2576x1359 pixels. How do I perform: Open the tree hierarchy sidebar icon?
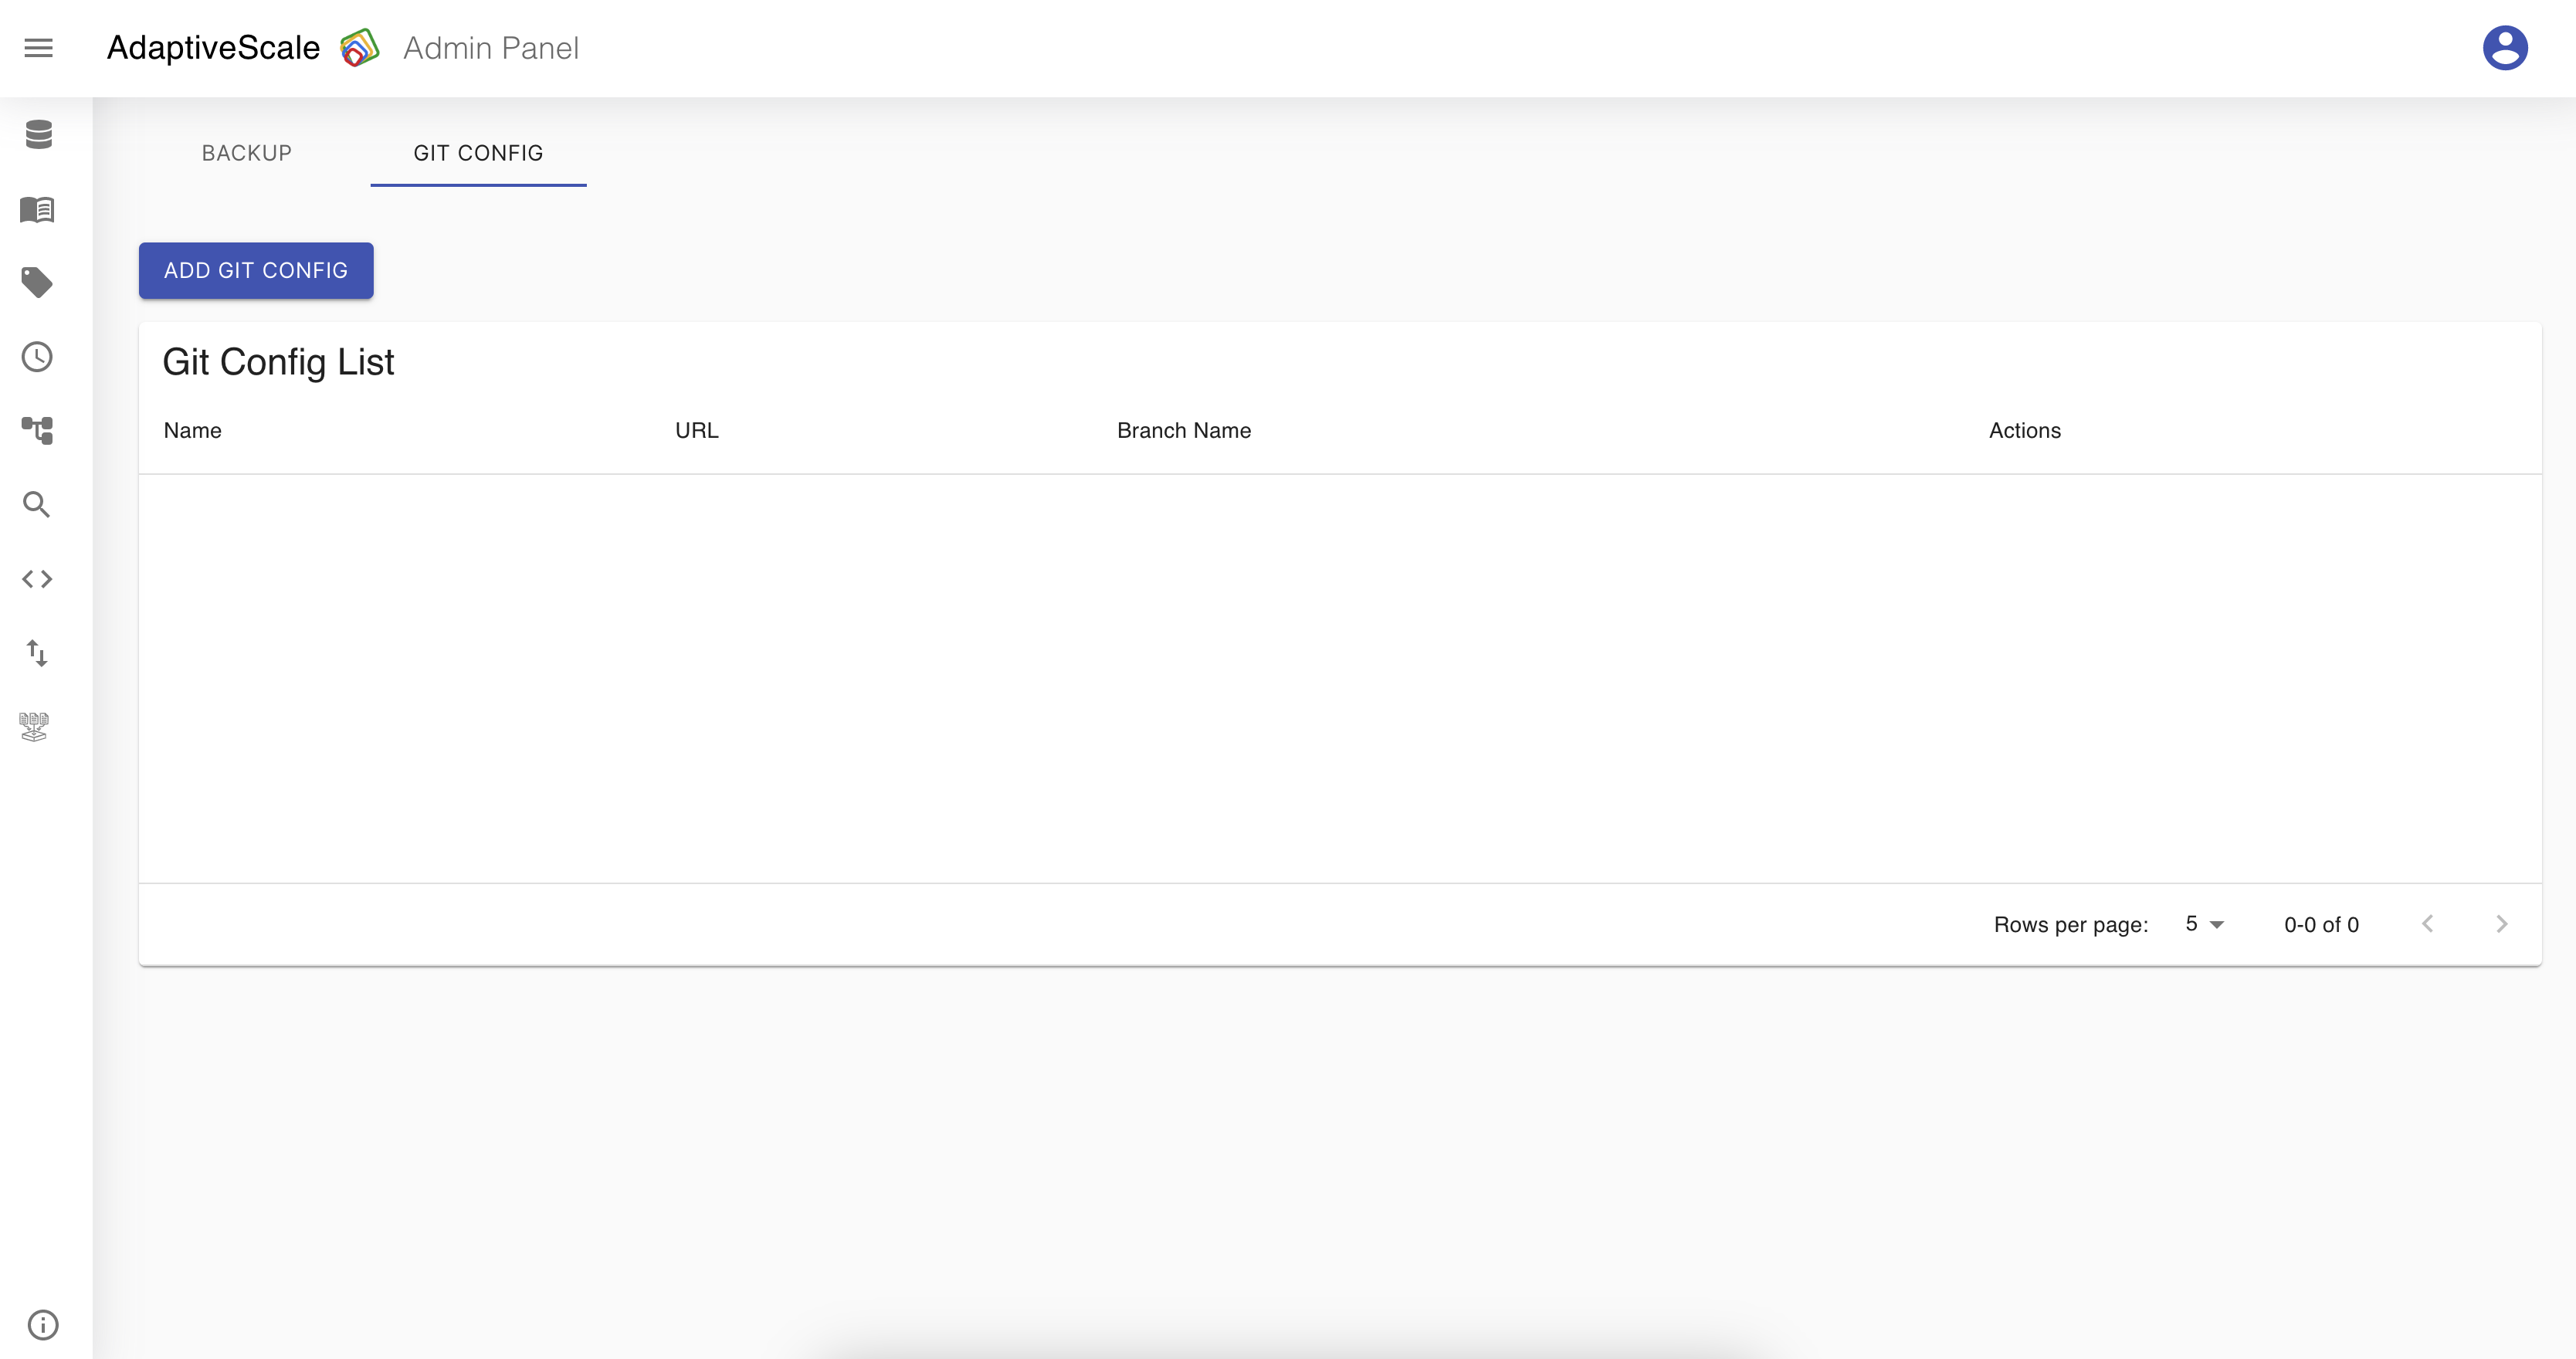click(37, 431)
